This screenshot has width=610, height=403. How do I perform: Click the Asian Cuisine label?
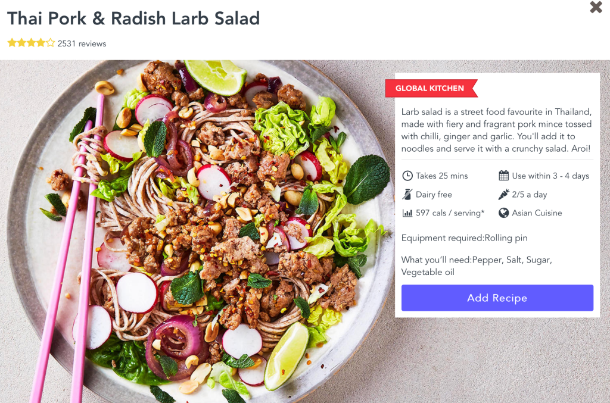(x=537, y=213)
